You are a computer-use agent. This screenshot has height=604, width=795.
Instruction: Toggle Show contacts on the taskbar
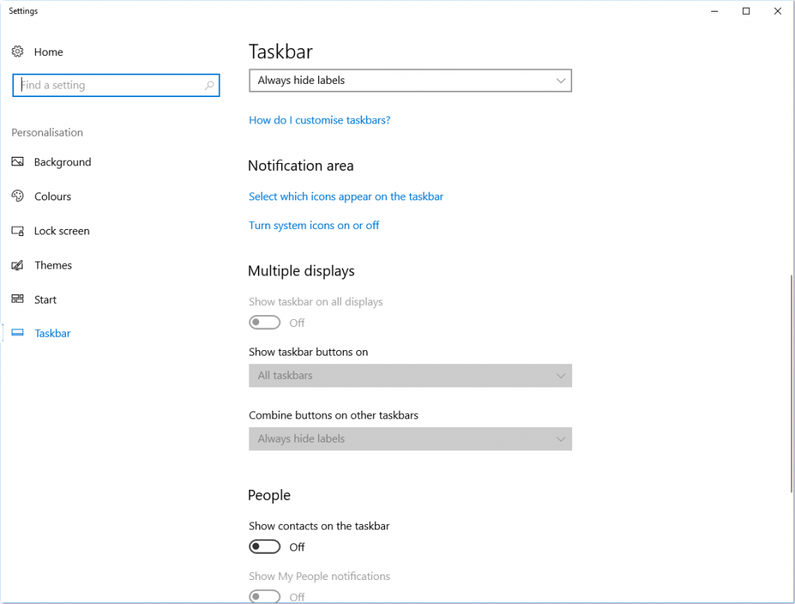point(265,547)
